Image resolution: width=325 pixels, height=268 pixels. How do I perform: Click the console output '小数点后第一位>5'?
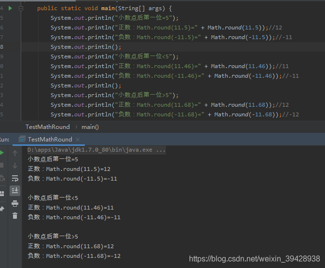pyautogui.click(x=53, y=237)
